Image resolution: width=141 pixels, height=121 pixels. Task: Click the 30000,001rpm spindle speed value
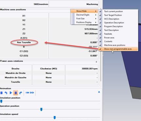click(90, 69)
